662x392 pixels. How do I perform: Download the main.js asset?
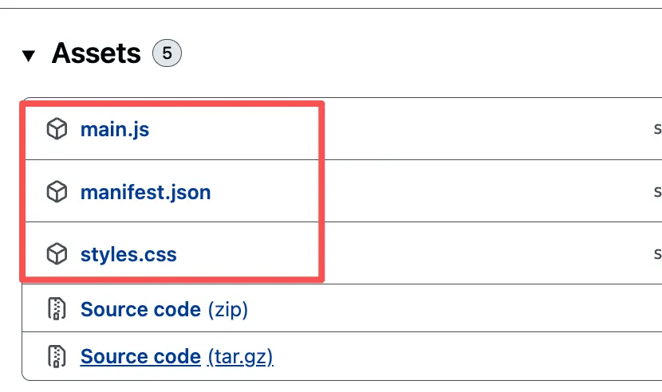[115, 129]
